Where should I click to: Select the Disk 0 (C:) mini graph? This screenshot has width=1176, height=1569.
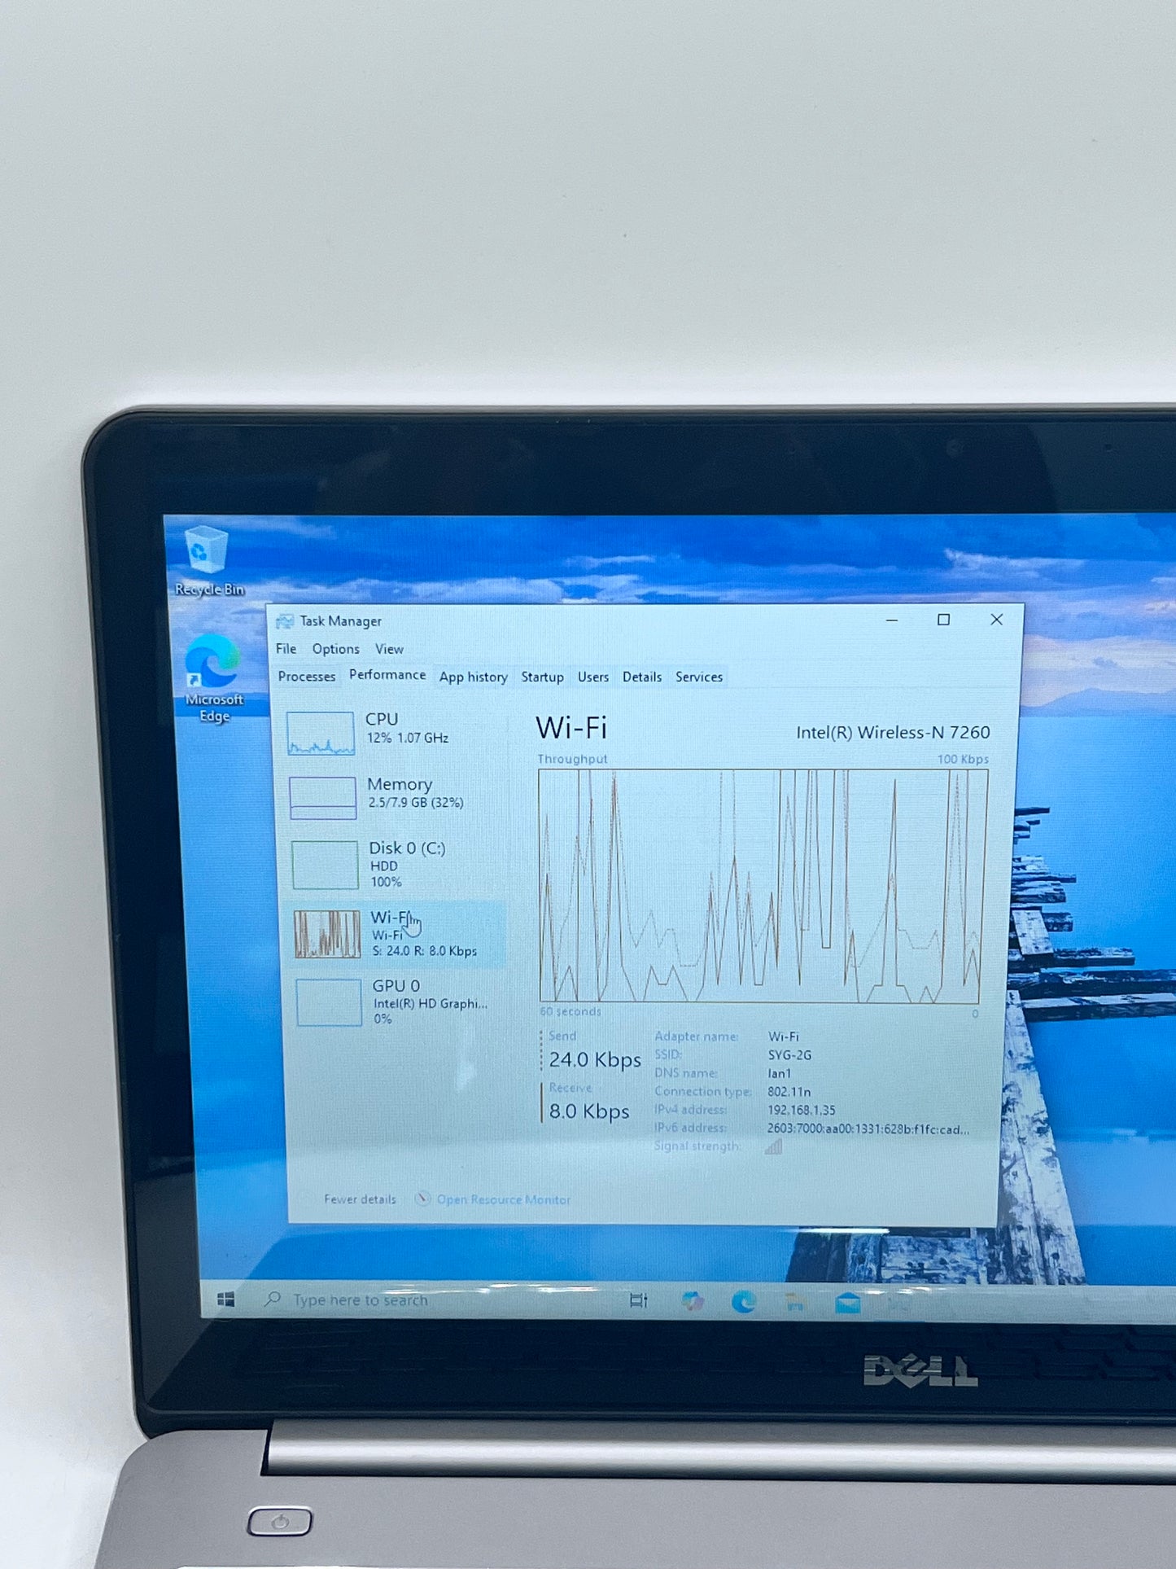click(x=325, y=865)
